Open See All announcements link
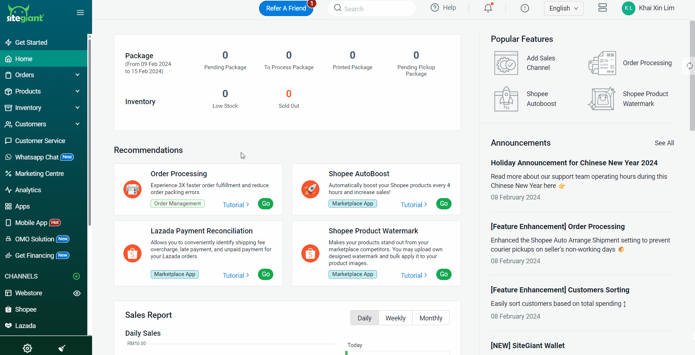Image resolution: width=695 pixels, height=355 pixels. [x=664, y=143]
